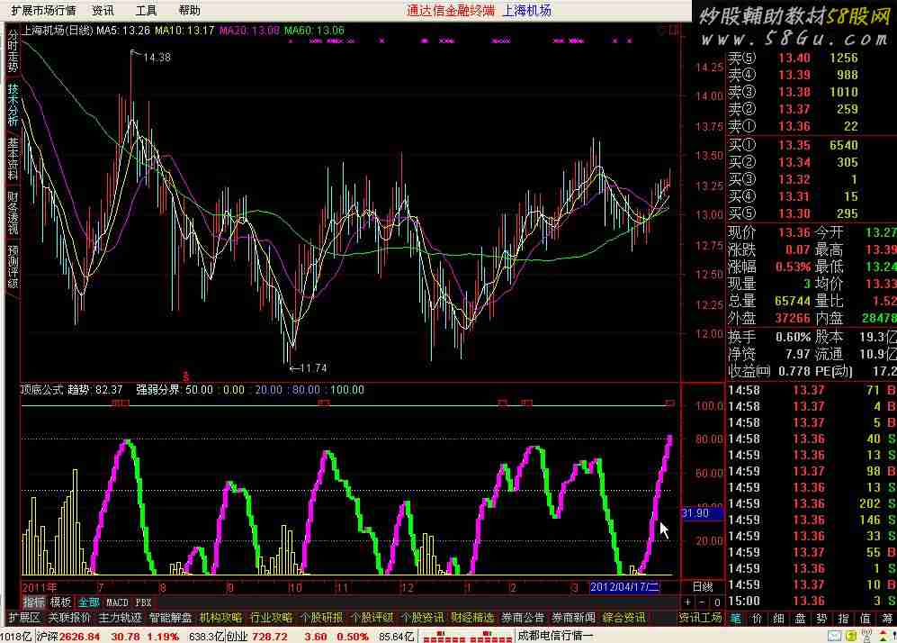Screen dimensions: 897x643
Task: Click the 买⑤ bid price 13.30
Action: tap(794, 213)
